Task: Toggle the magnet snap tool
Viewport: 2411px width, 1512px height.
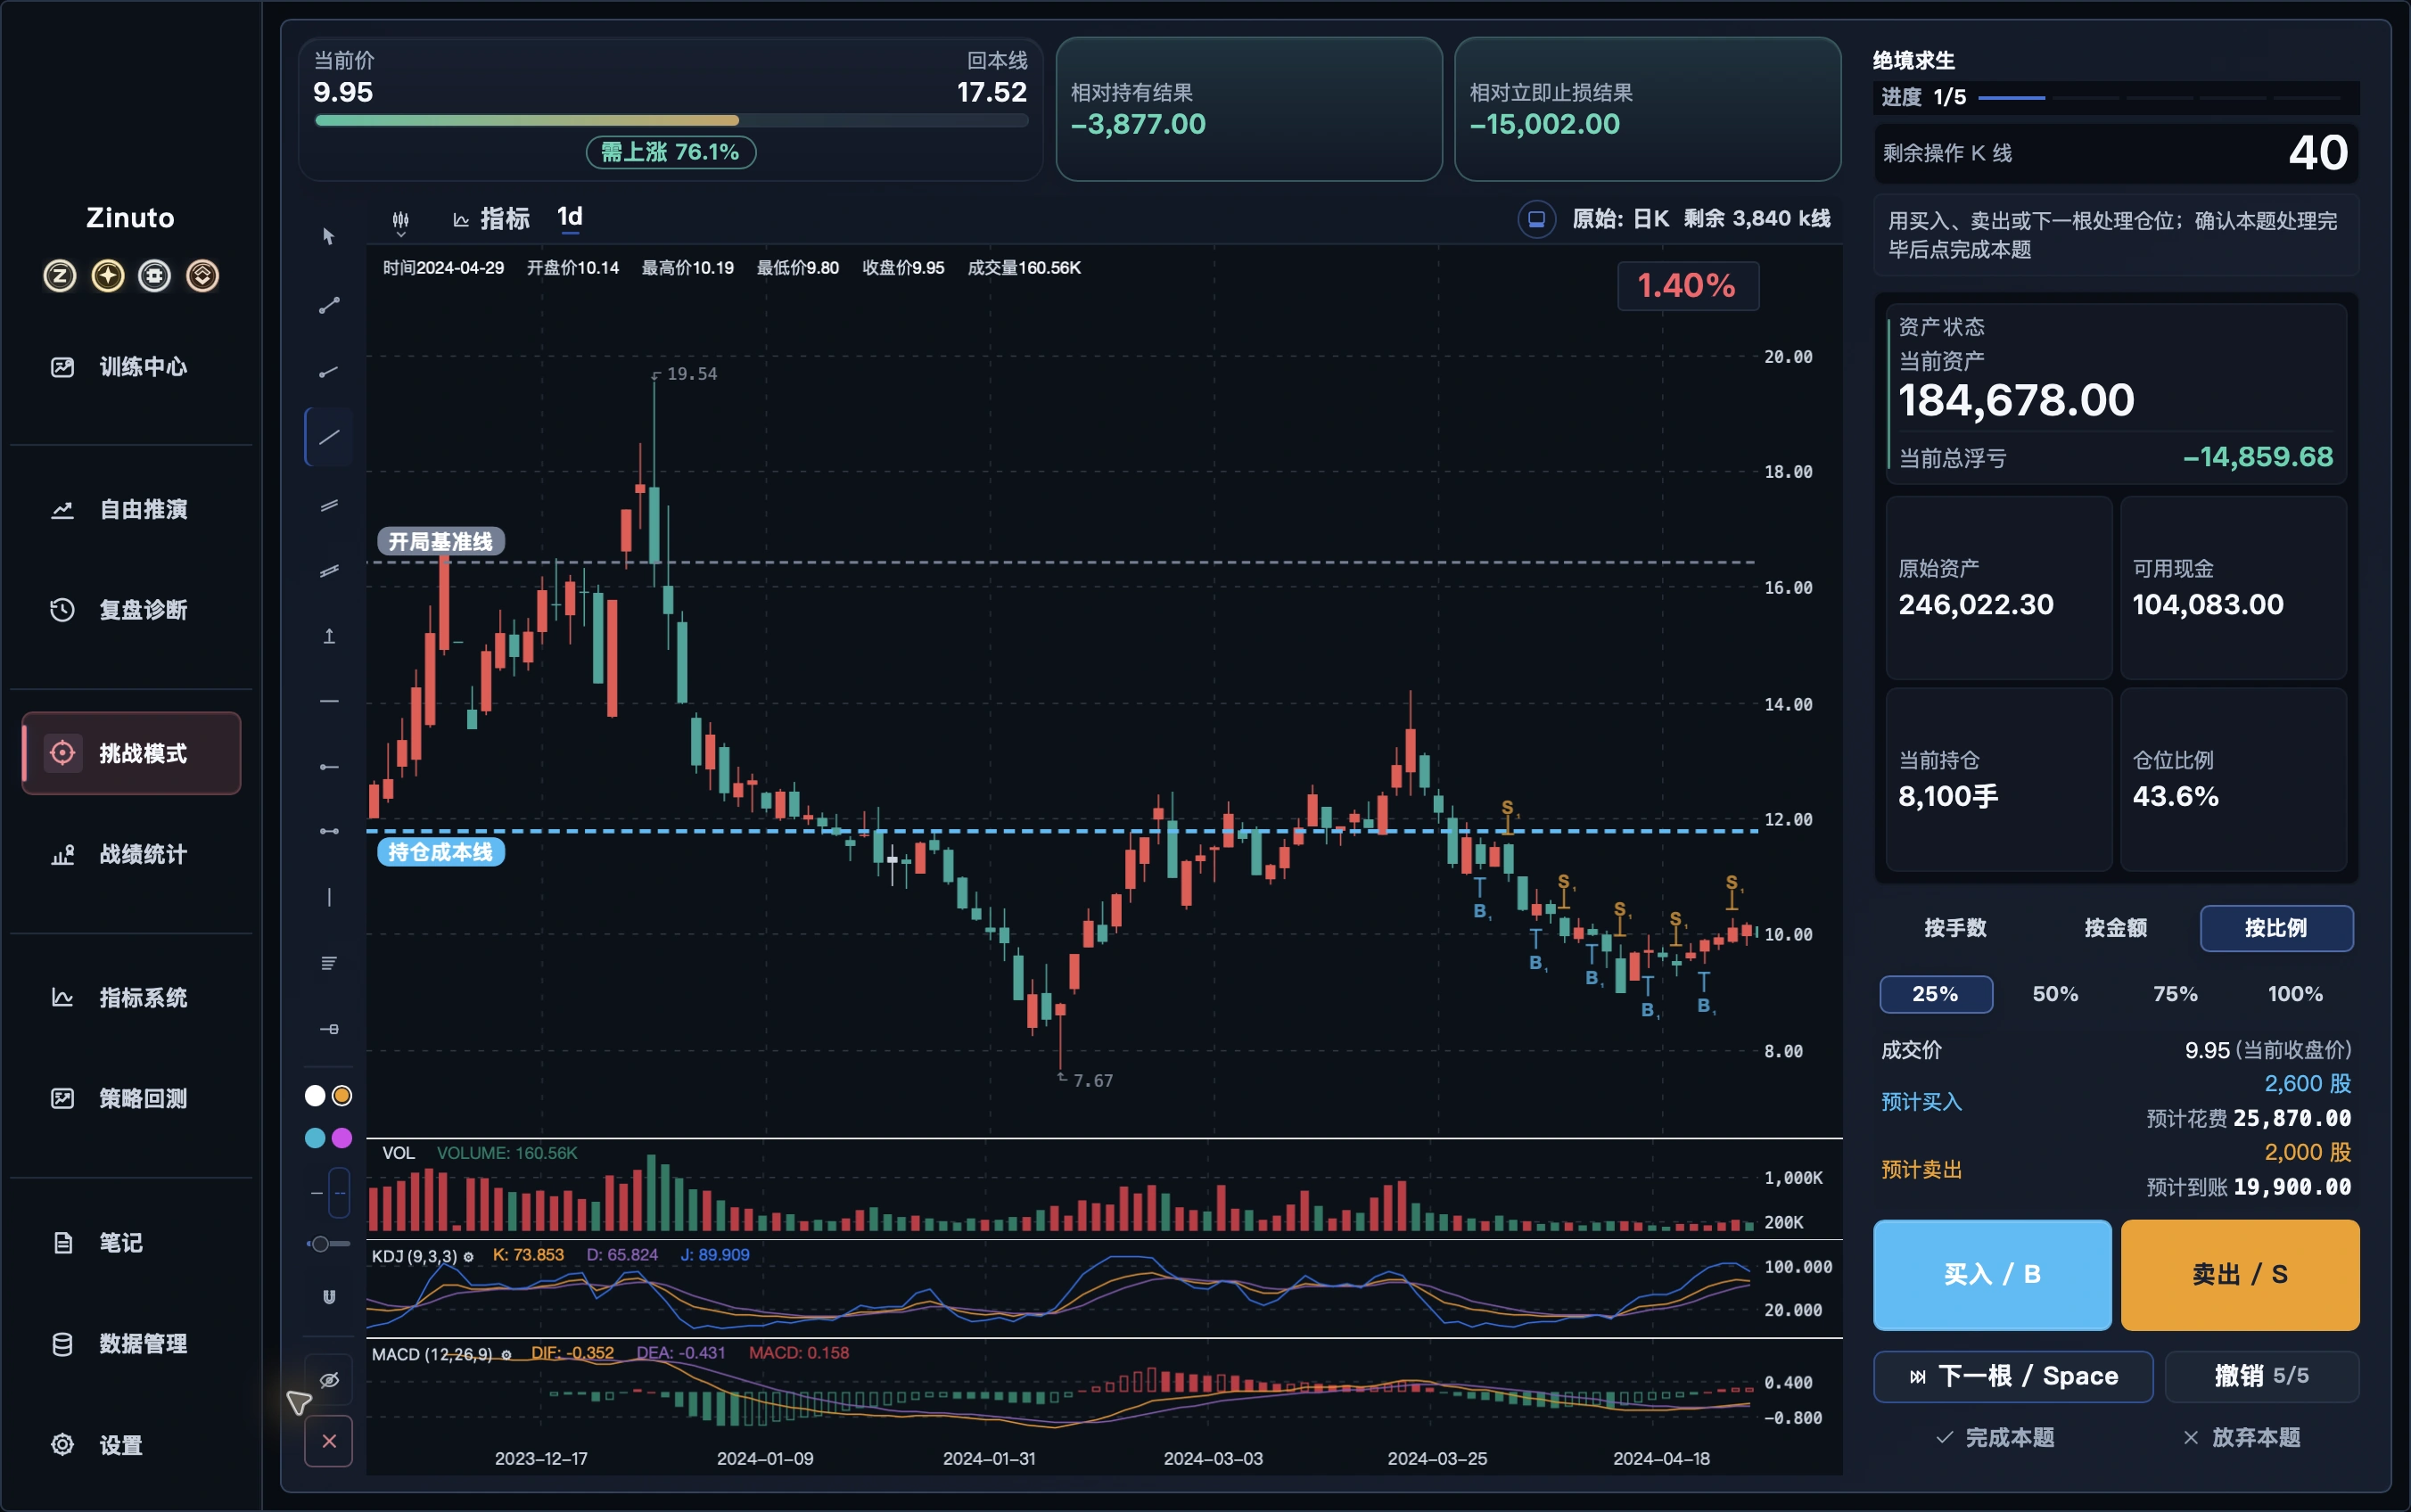Action: [328, 1297]
